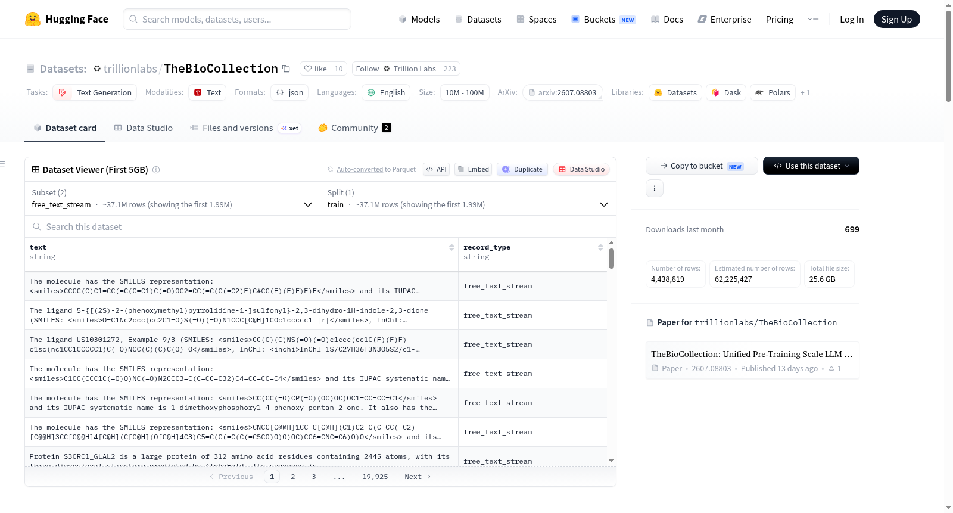Click the like count 10

[338, 69]
